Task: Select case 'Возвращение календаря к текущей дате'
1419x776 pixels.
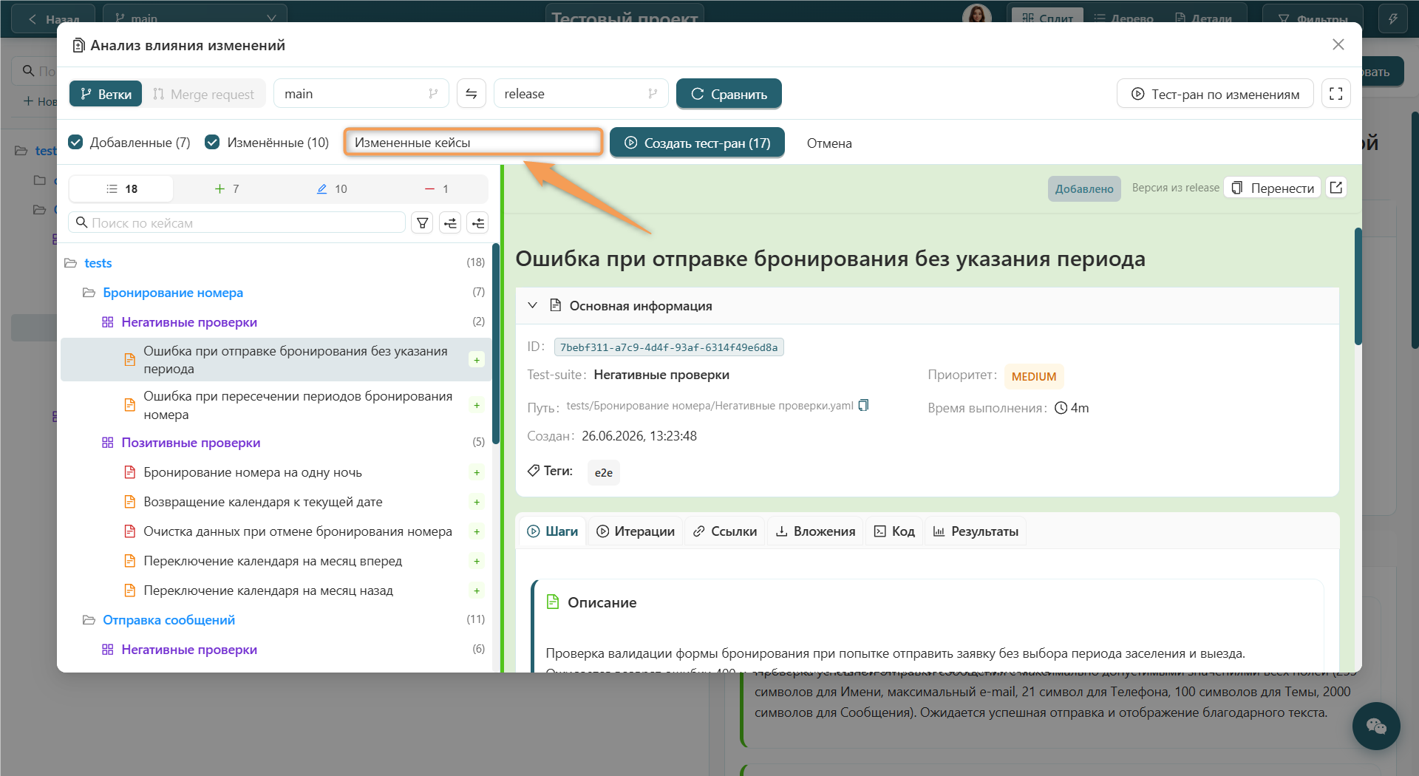Action: point(263,502)
